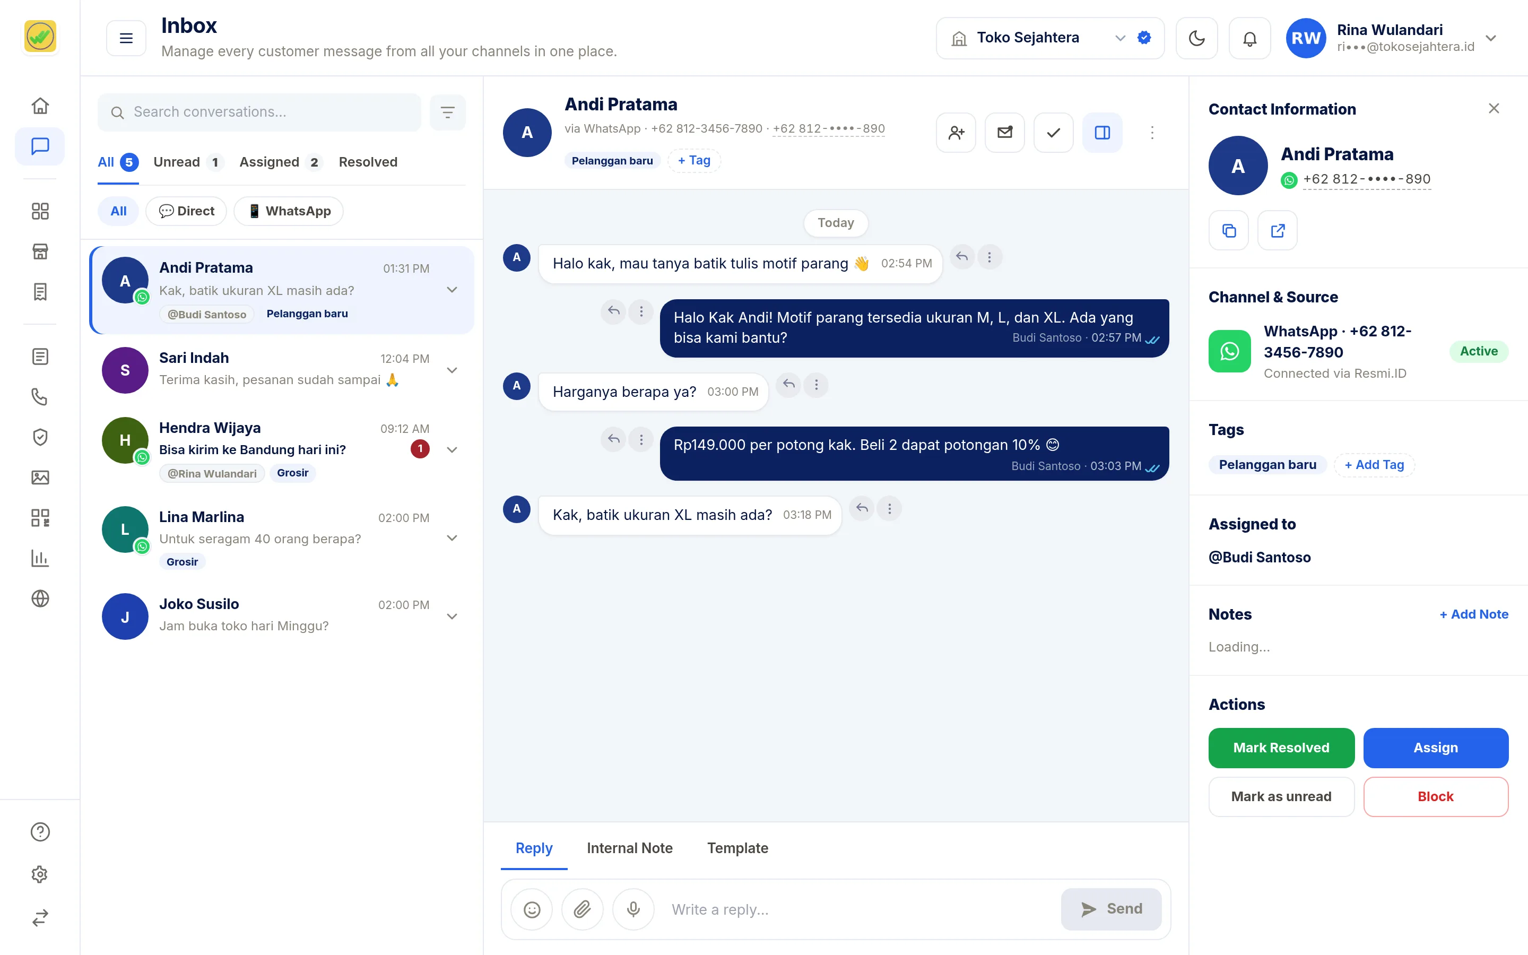Switch to the Resolved tab
The width and height of the screenshot is (1528, 955).
[368, 162]
